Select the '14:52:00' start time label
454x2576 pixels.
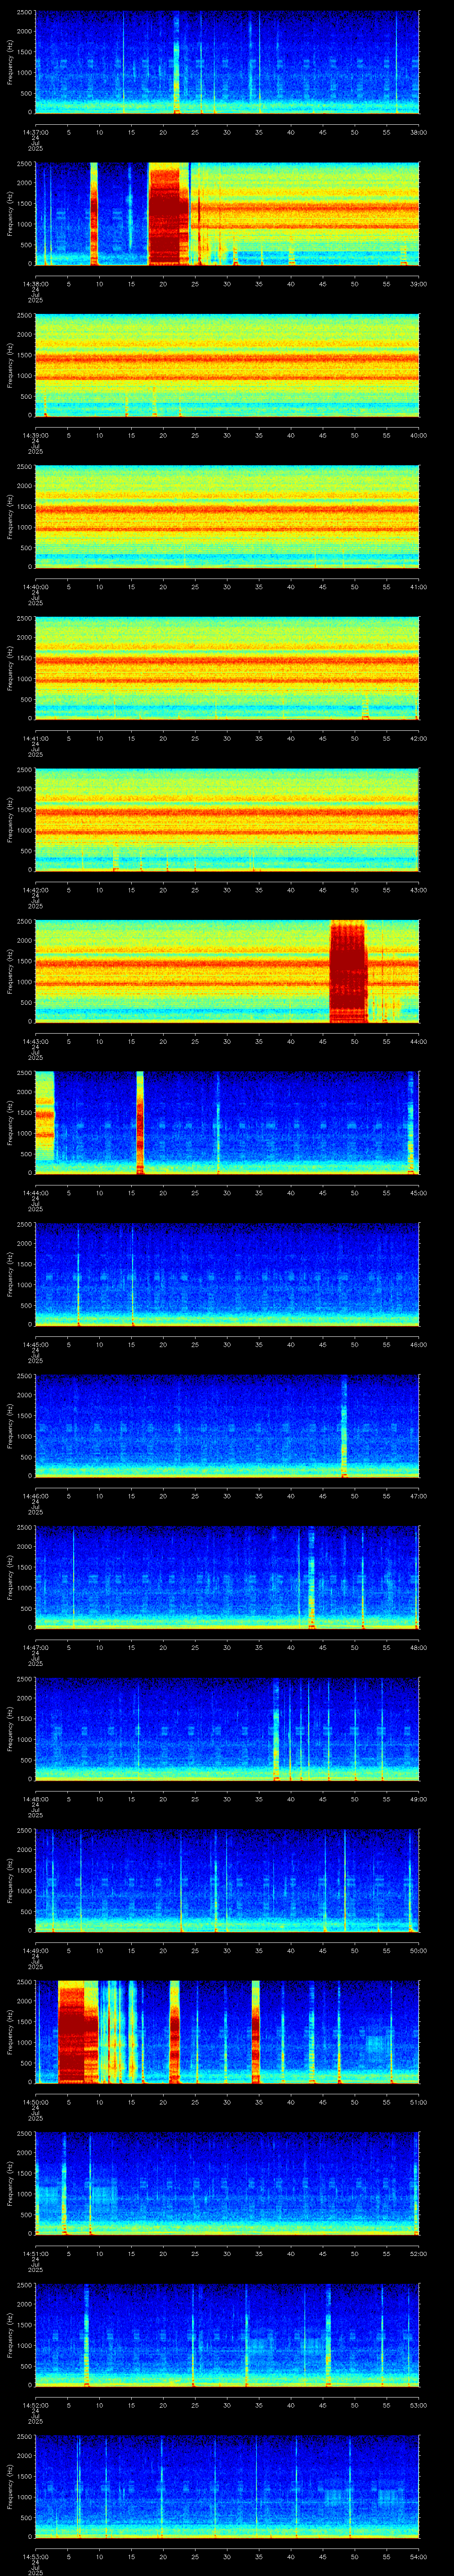[x=35, y=2404]
